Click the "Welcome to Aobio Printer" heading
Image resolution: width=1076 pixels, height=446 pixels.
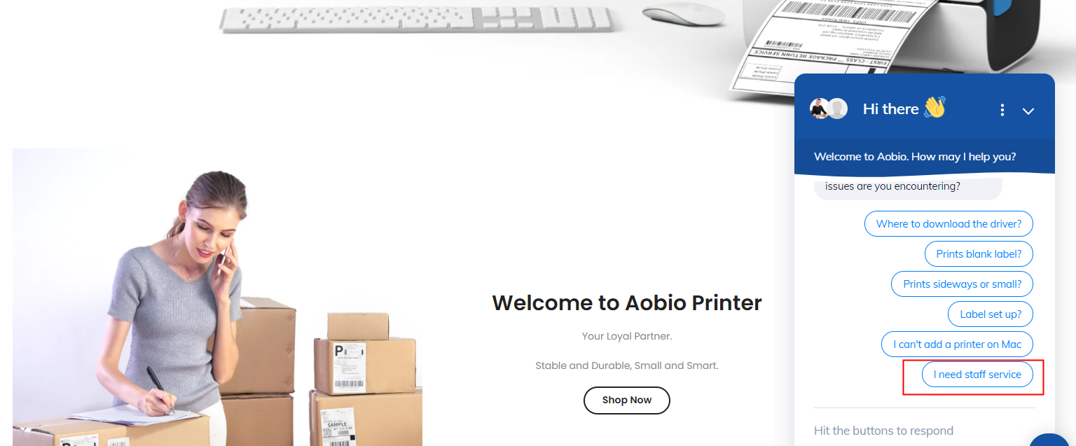tap(627, 303)
